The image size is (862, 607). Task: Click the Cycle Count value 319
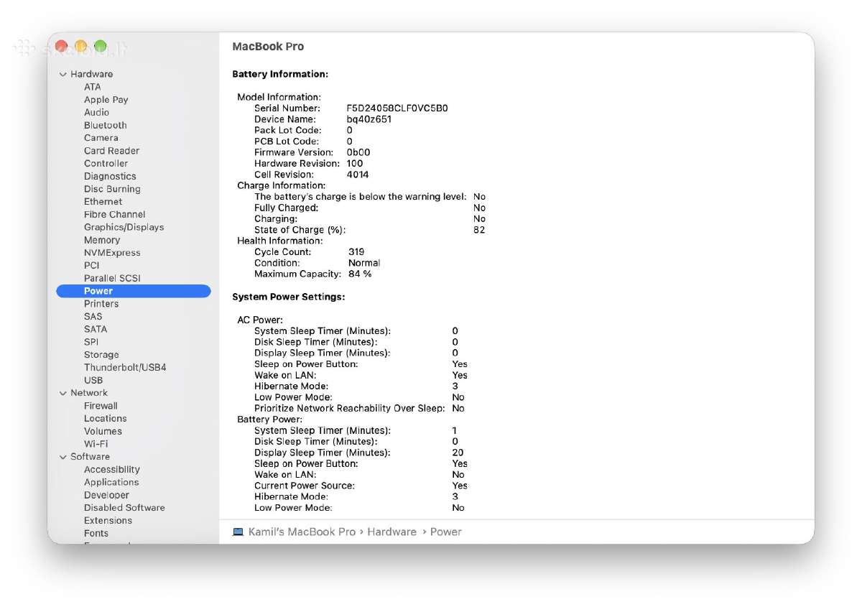pyautogui.click(x=356, y=252)
